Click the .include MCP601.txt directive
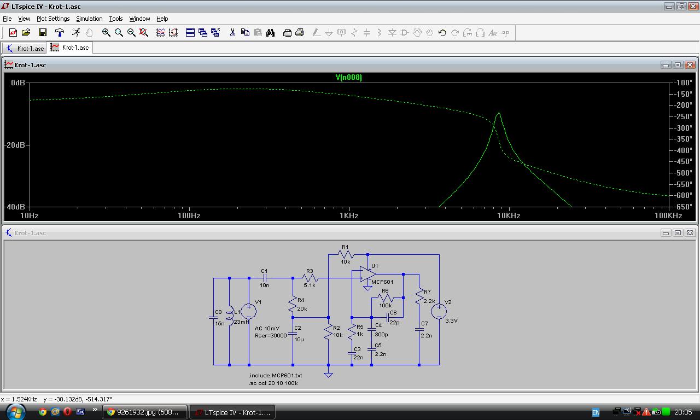 point(276,375)
